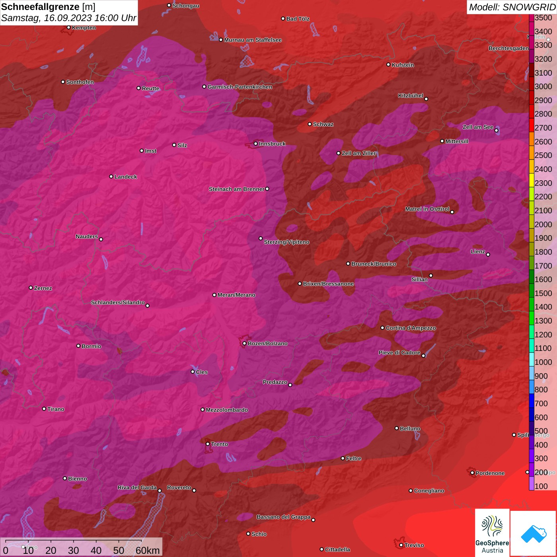Click the 3500 legend color swatch
This screenshot has width=557, height=557.
531,18
